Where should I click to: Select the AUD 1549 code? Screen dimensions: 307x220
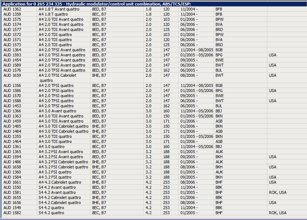tap(12, 208)
